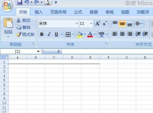
Task: Toggle middle vertical alignment
Action: (122, 24)
